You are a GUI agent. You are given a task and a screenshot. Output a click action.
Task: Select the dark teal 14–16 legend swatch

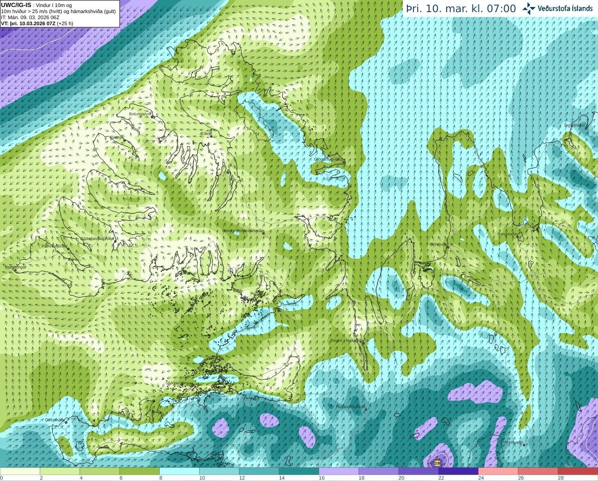coord(299,471)
